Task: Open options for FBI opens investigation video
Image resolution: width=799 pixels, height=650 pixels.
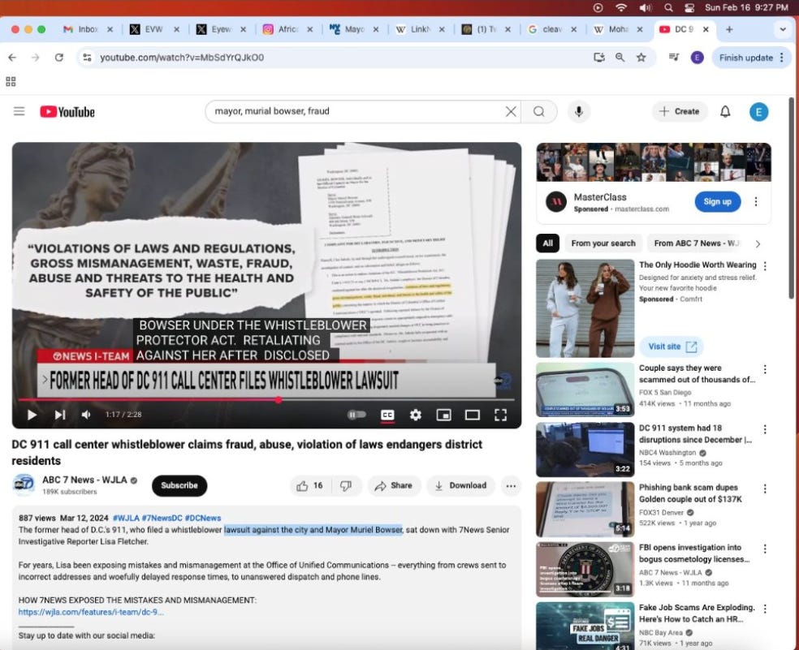Action: (x=765, y=549)
